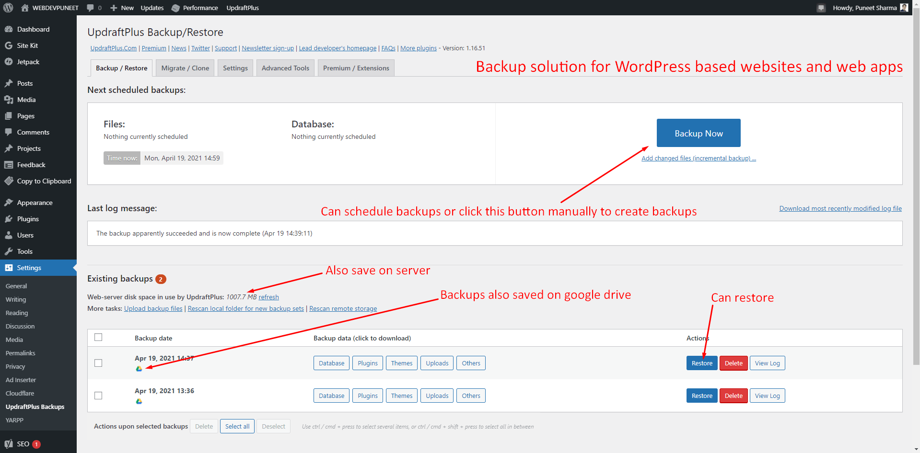Image resolution: width=920 pixels, height=453 pixels.
Task: Click the last log message box
Action: (495, 233)
